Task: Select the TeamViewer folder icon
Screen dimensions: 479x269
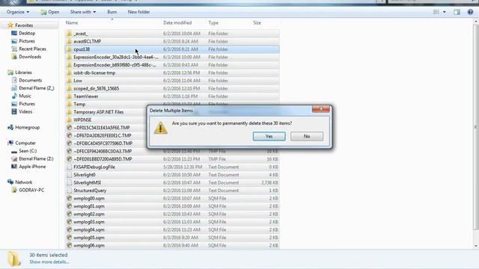Action: point(69,96)
